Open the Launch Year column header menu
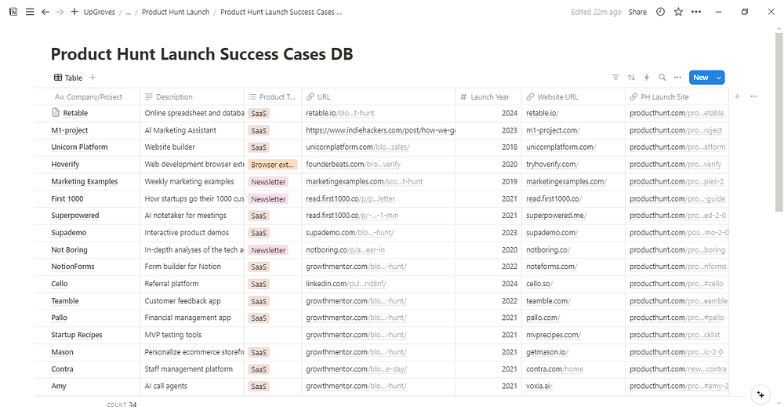784x407 pixels. pos(489,97)
